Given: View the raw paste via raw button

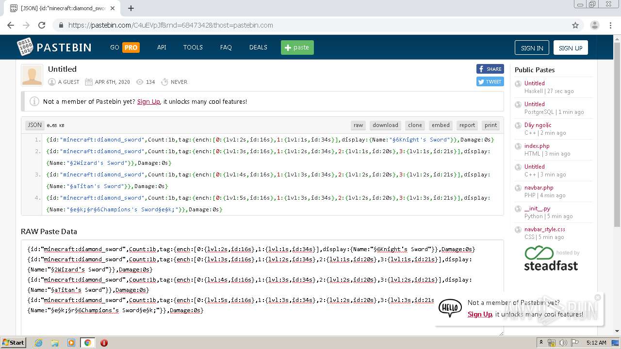Looking at the screenshot, I should 359,125.
